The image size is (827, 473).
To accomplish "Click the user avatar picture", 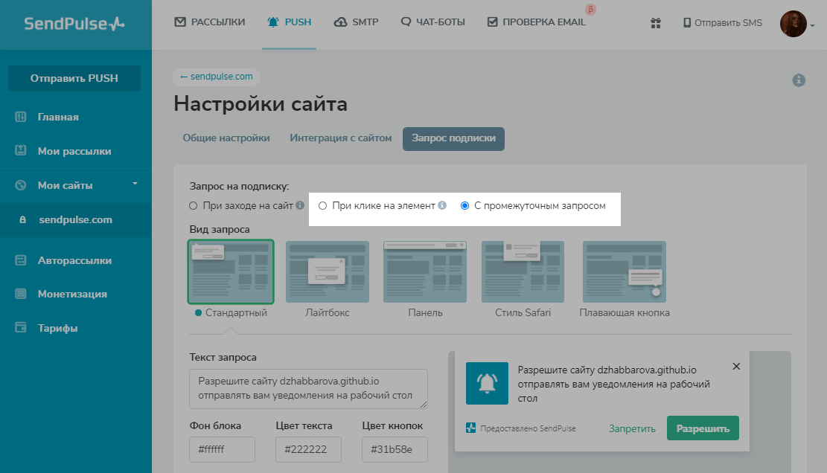I will click(x=794, y=24).
